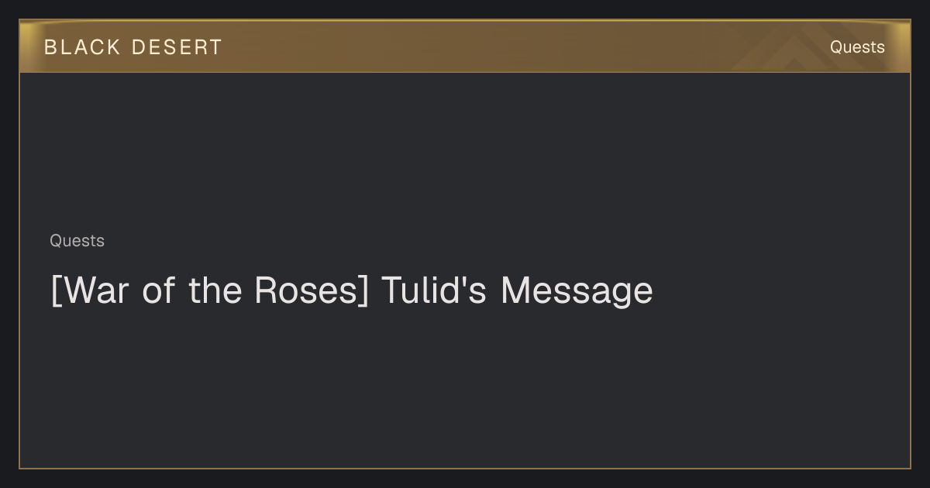This screenshot has width=930, height=488.
Task: Click the faint chevron emblem in header
Action: [806, 50]
